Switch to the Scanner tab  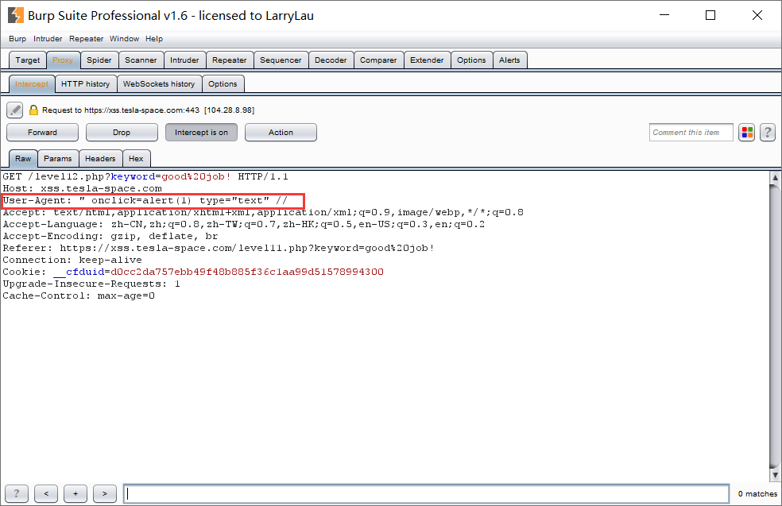click(x=141, y=60)
